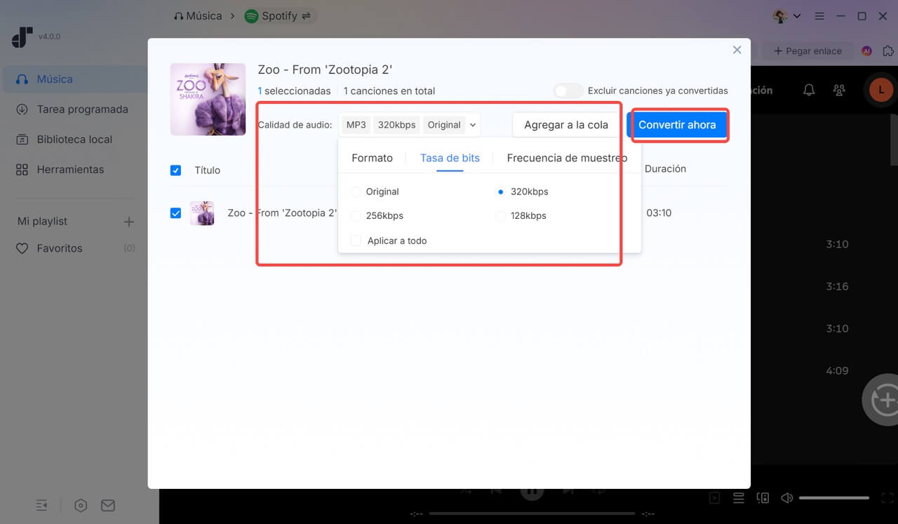Switch to the Formato tab

click(x=372, y=158)
